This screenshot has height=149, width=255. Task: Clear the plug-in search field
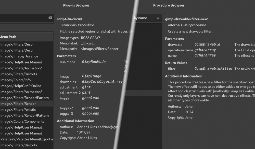click(x=50, y=18)
